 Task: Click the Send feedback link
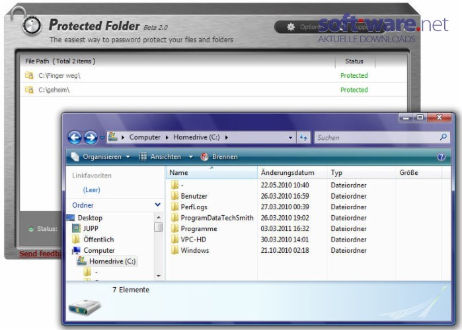coord(40,254)
